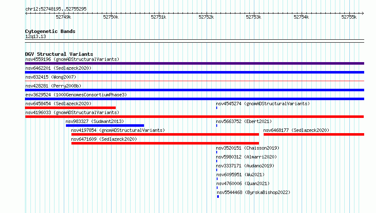
Task: Click the 52754k ruler label
Action: [x=301, y=17]
